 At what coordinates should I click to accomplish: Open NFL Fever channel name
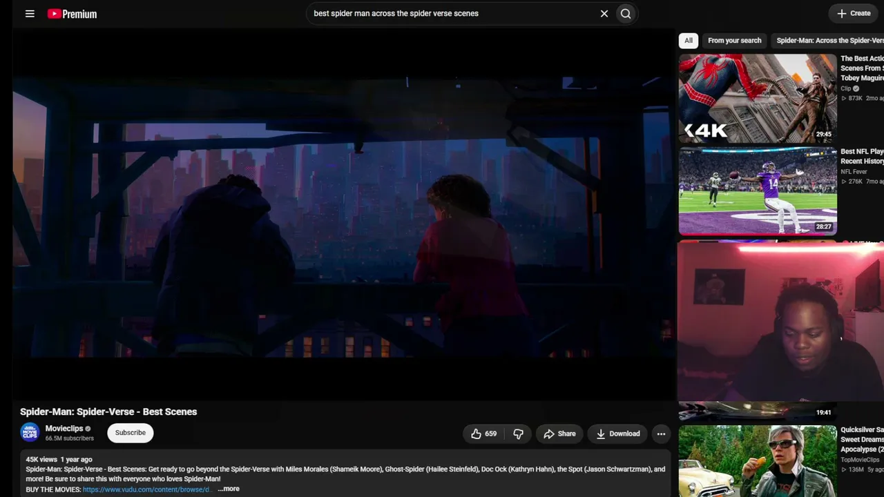point(854,172)
